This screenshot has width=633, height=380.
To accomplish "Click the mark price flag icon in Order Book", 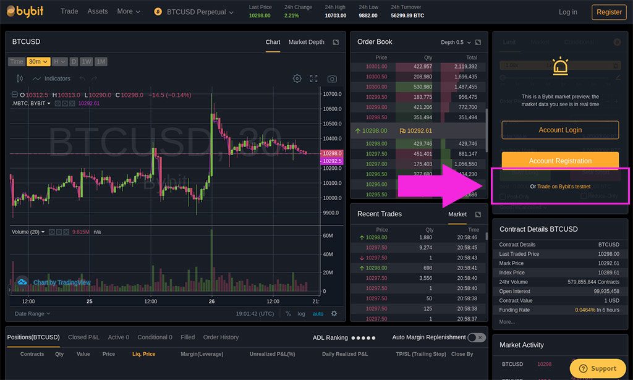I will [402, 131].
